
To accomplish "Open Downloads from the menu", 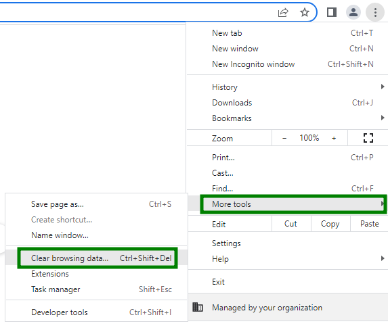I will coord(287,103).
